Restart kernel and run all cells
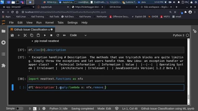198x111 pixels. [64, 35]
